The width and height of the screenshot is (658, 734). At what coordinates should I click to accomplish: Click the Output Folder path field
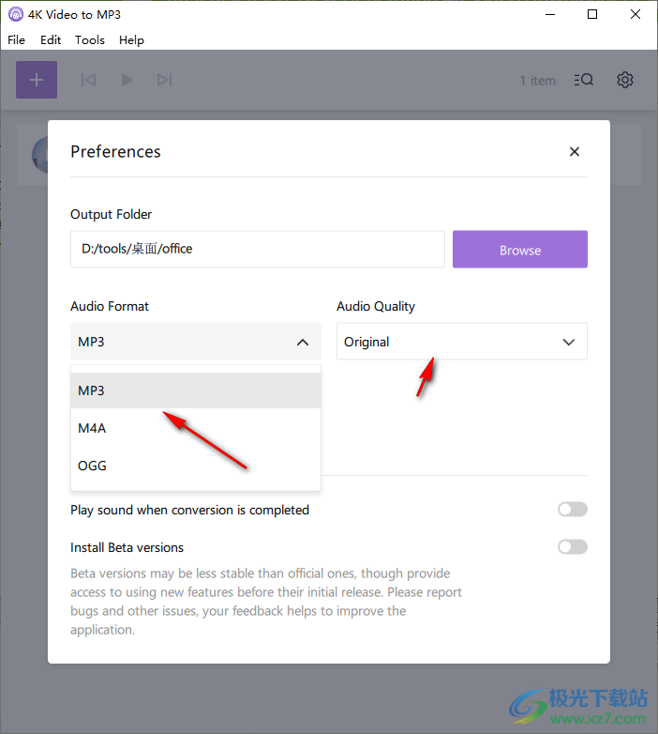(x=258, y=249)
